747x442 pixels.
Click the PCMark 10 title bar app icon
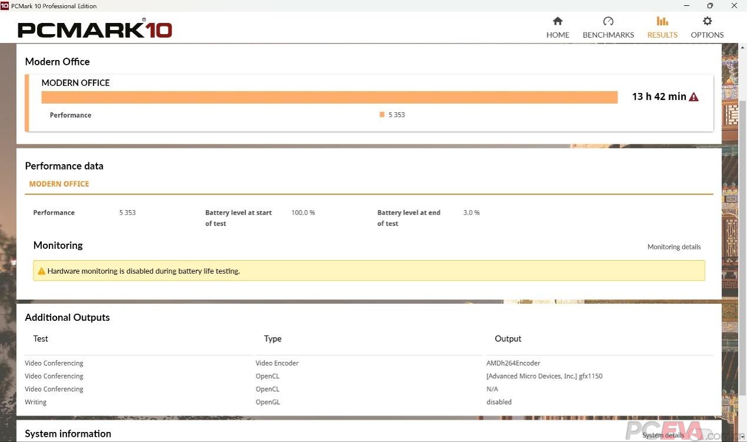coord(5,6)
